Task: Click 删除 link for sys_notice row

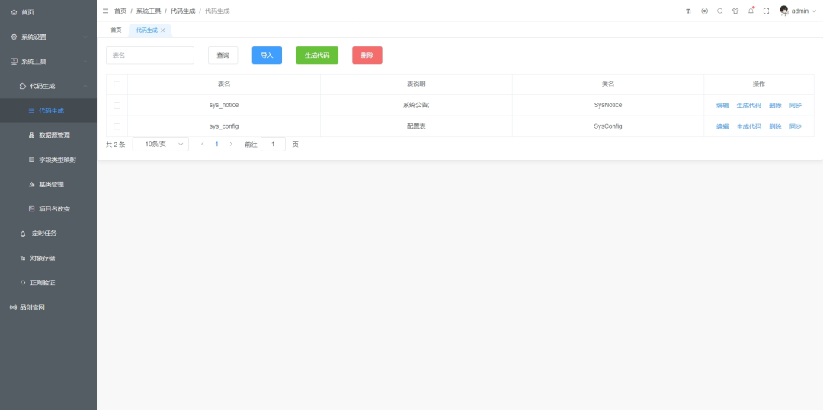Action: click(x=775, y=105)
